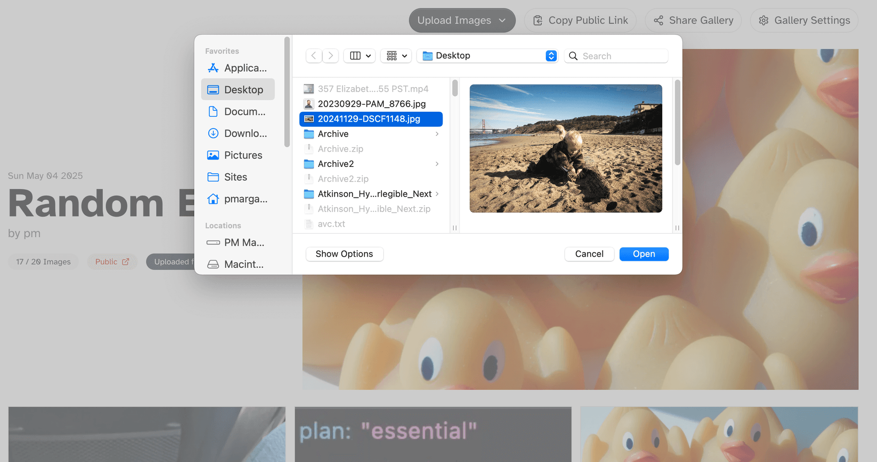Click the back navigation arrow in file dialog
The width and height of the screenshot is (877, 462).
[x=314, y=56]
